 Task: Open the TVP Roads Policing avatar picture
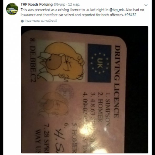(x=12, y=9)
